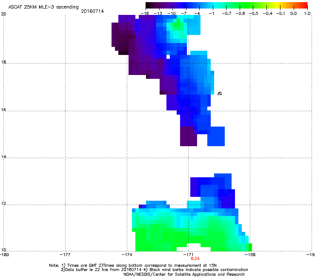
Task: Click the longitude axis label '-180'
Action: click(4, 255)
